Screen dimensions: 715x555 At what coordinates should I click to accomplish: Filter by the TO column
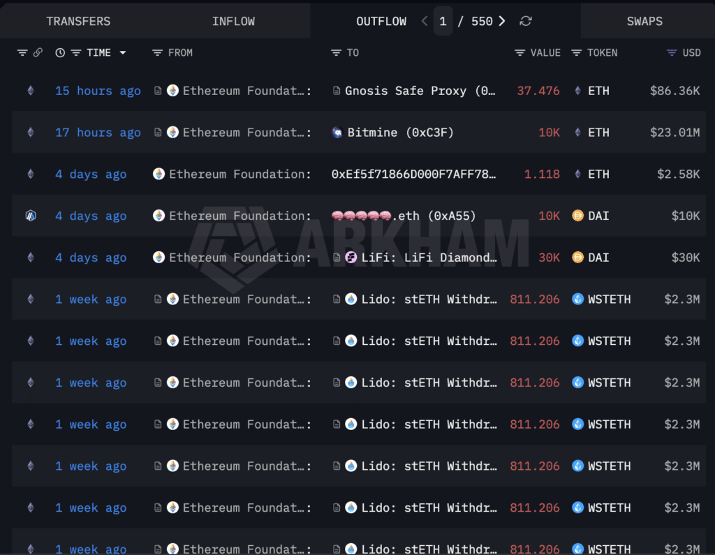[336, 53]
